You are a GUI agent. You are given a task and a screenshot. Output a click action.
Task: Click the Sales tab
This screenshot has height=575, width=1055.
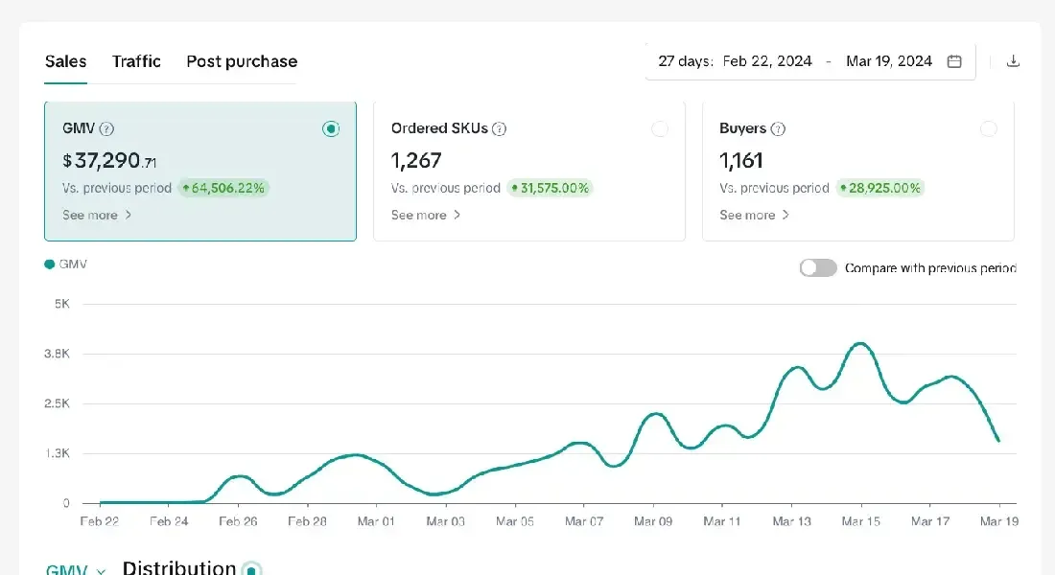pos(65,61)
